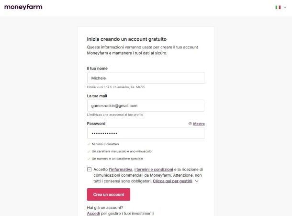Expand the consent options chevron
This screenshot has width=292, height=216.
[196, 182]
